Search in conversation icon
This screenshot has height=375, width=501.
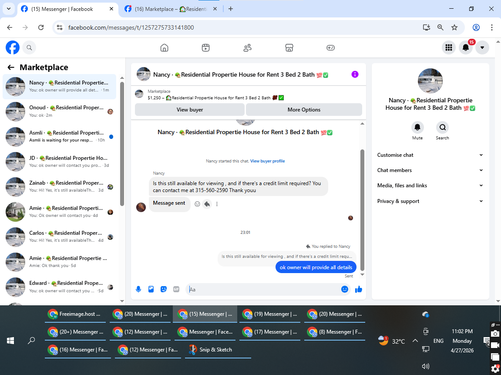pos(443,127)
